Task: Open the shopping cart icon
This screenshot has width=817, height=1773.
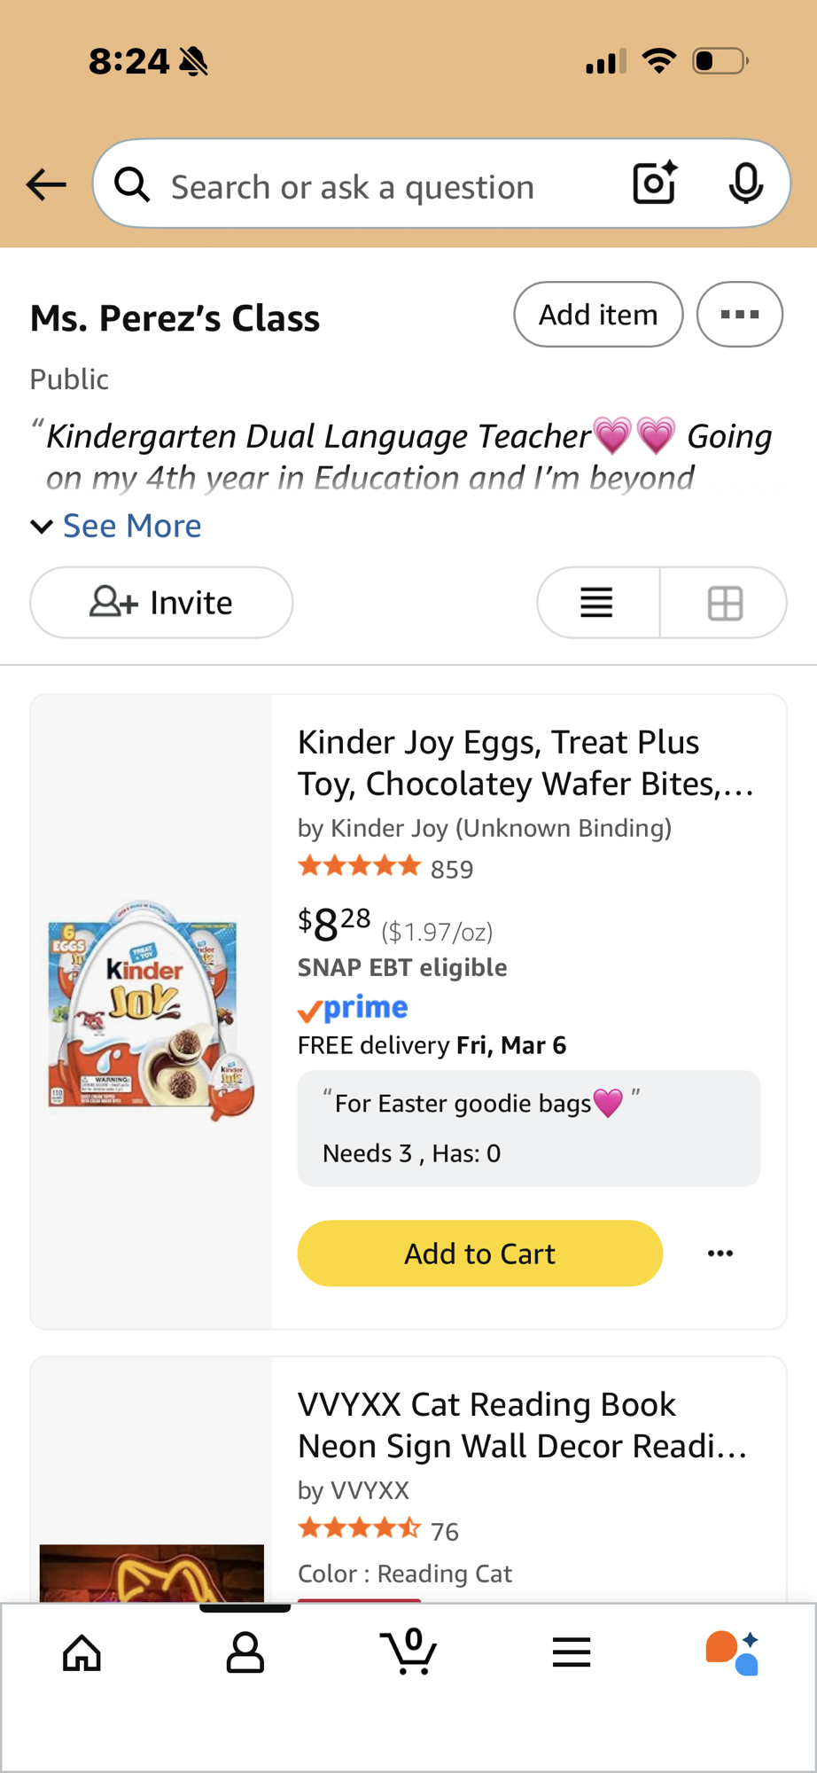Action: [408, 1652]
